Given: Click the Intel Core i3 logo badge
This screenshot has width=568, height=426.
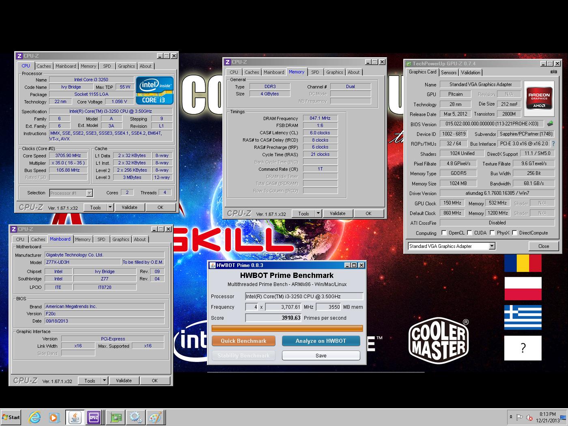Looking at the screenshot, I should pyautogui.click(x=155, y=90).
